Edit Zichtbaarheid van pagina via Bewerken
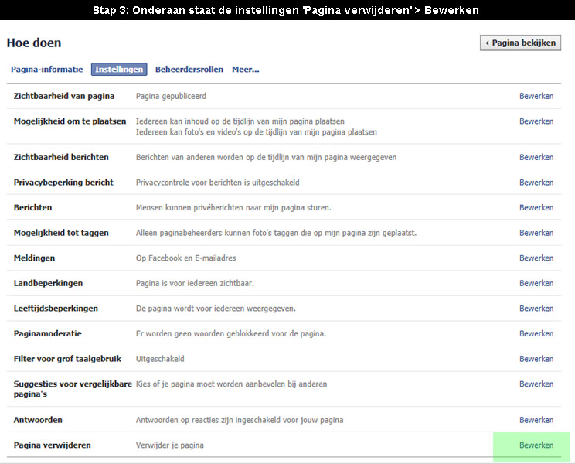The height and width of the screenshot is (464, 575). (x=536, y=96)
